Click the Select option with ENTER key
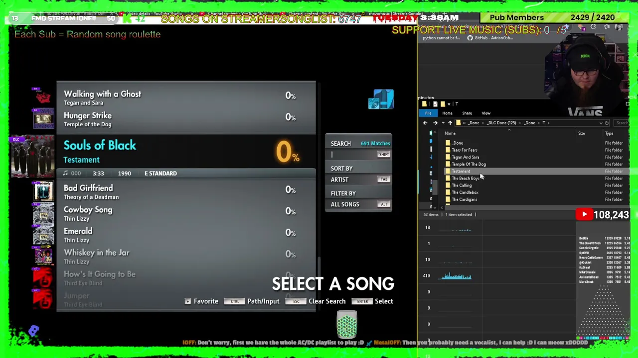The image size is (638, 358). (x=384, y=301)
